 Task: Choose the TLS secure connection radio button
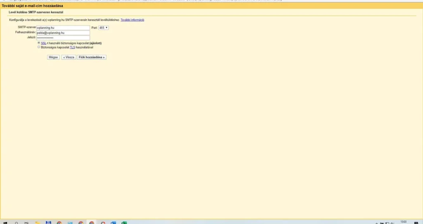click(39, 47)
